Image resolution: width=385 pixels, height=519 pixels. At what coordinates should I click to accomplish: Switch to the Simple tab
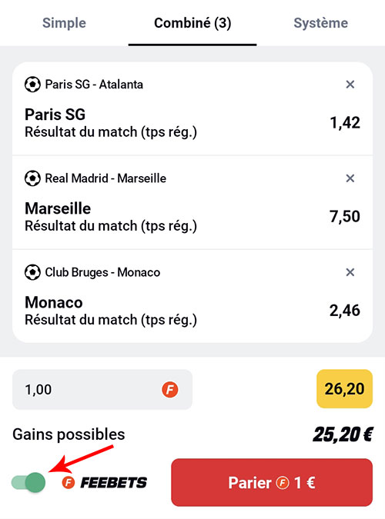tap(64, 23)
